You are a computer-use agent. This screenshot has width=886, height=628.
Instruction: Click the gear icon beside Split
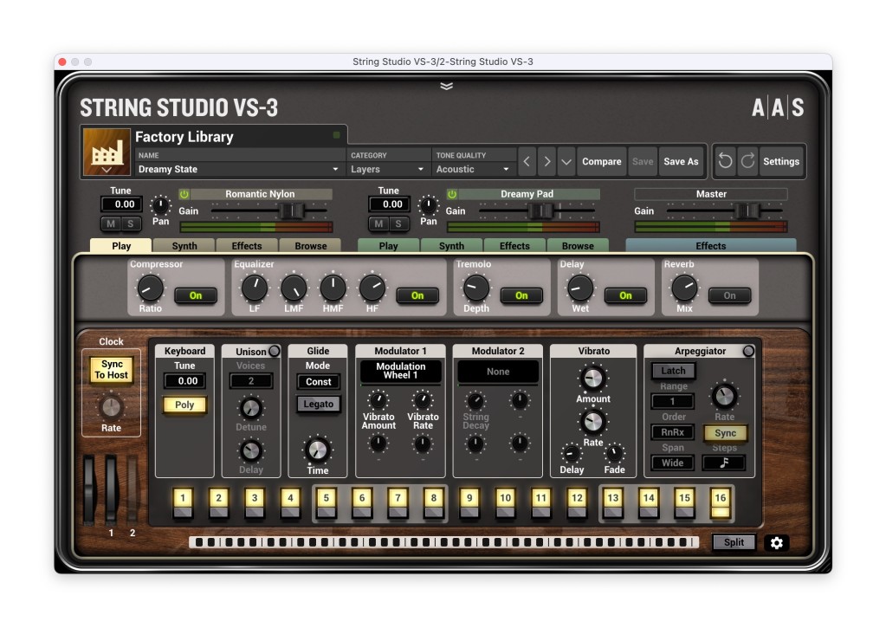[776, 542]
